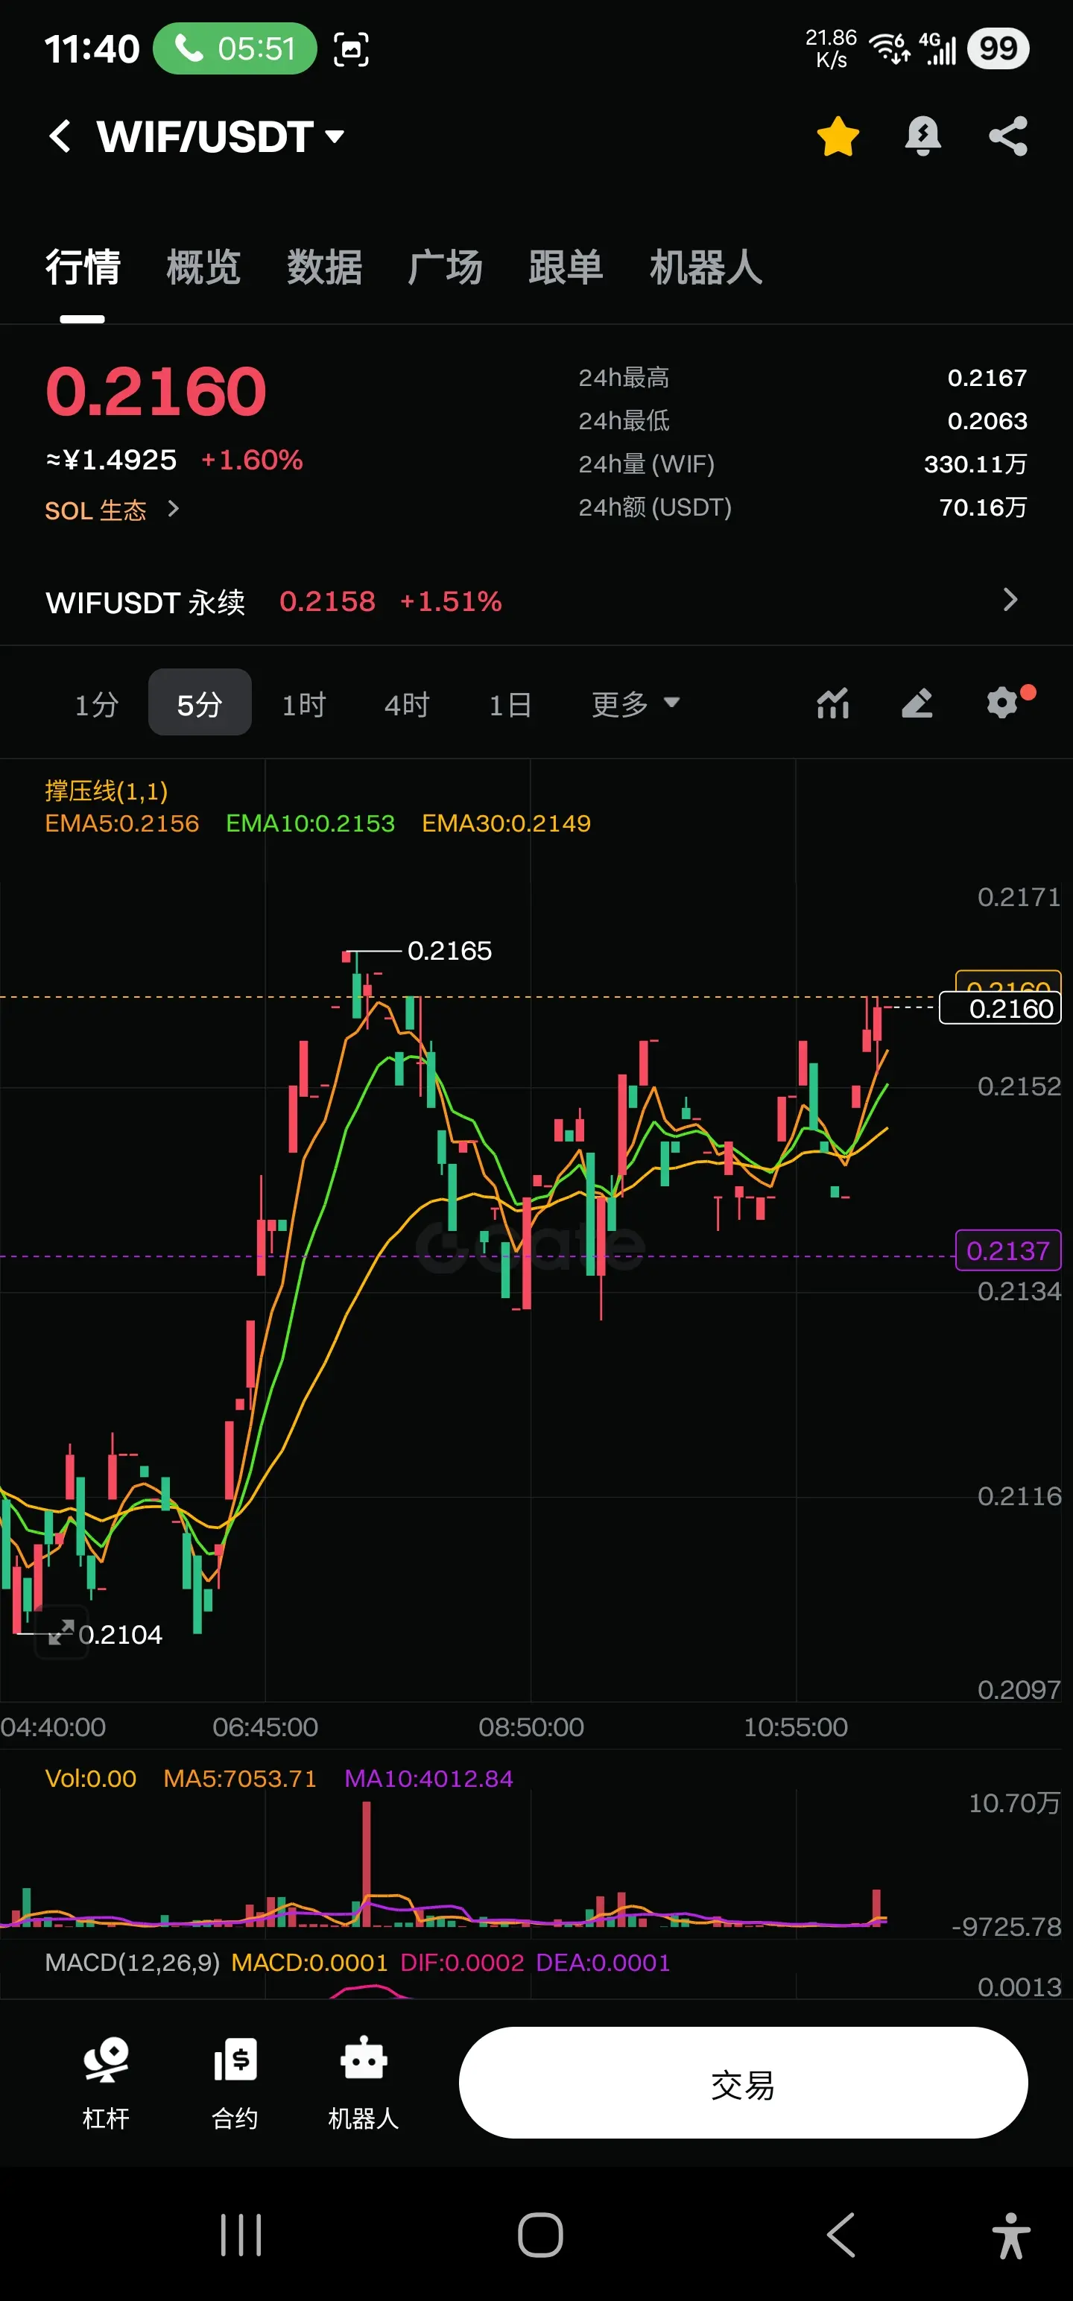Open the 机器人 trading bot shortcut
The image size is (1073, 2301).
coord(364,2085)
